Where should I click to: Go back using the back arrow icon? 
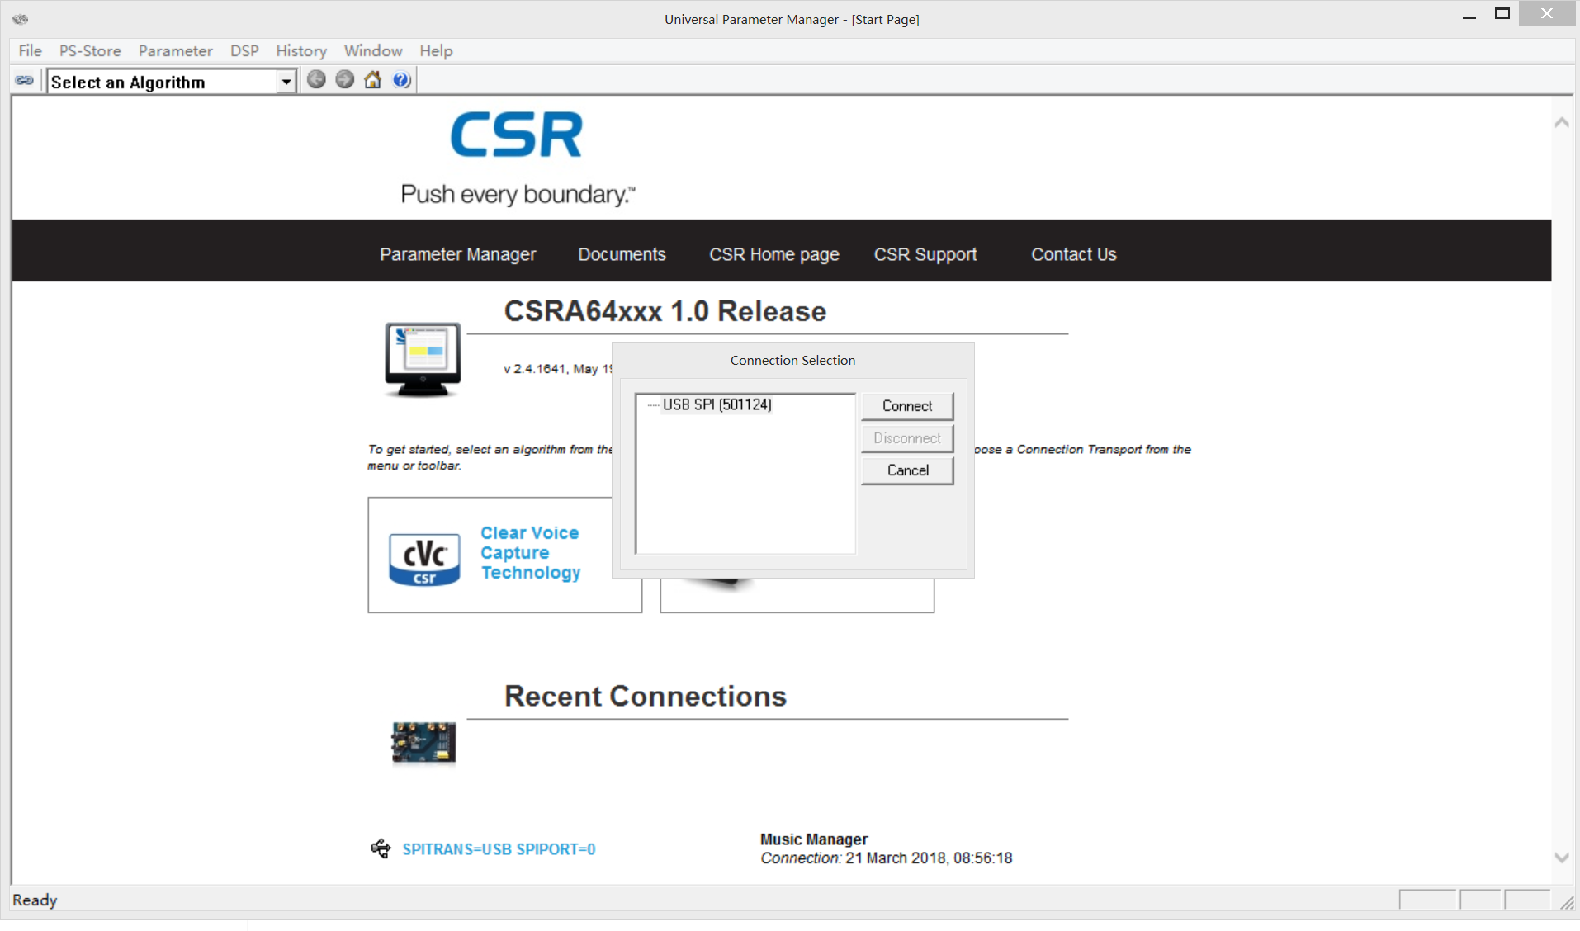coord(316,80)
